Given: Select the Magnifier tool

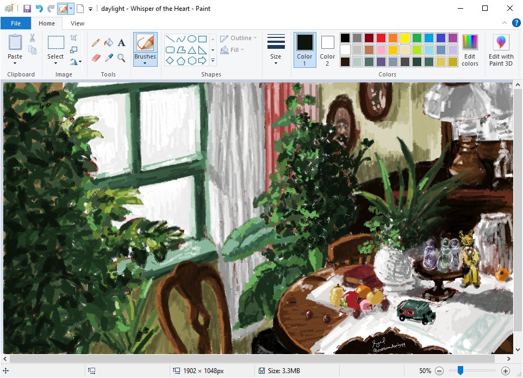Looking at the screenshot, I should click(x=121, y=58).
